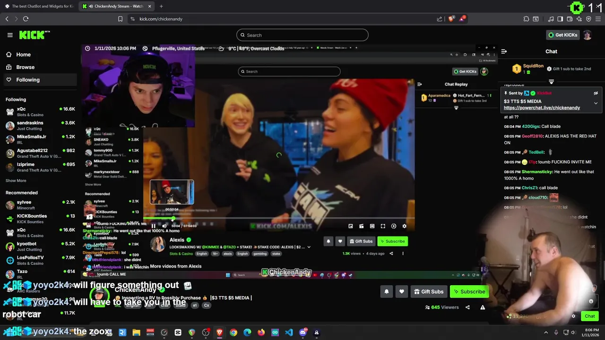Click the Cx tag under stream title
This screenshot has width=605, height=340.
(207, 306)
